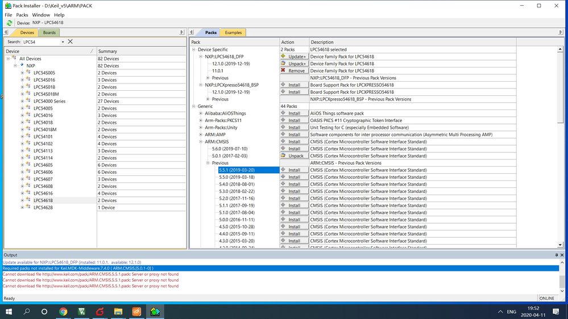
Task: Install CMSIS version 5.4.0 (2018-08-01)
Action: tap(294, 184)
